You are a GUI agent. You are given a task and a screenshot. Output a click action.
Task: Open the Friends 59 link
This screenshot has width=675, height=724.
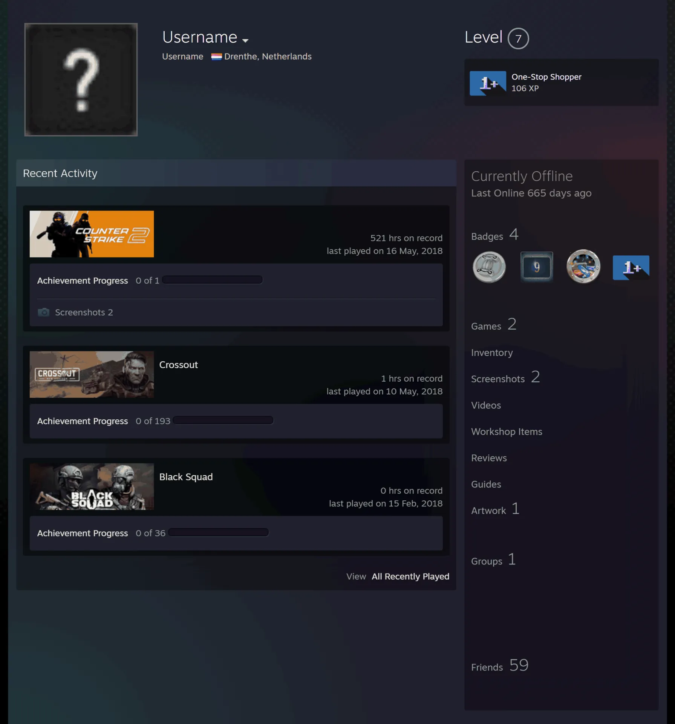tap(499, 666)
